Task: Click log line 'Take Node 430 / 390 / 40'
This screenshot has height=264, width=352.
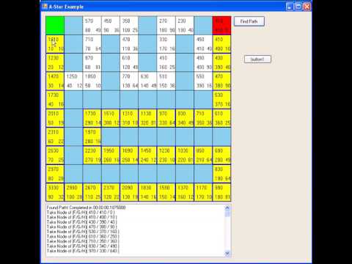Action: tap(82, 222)
